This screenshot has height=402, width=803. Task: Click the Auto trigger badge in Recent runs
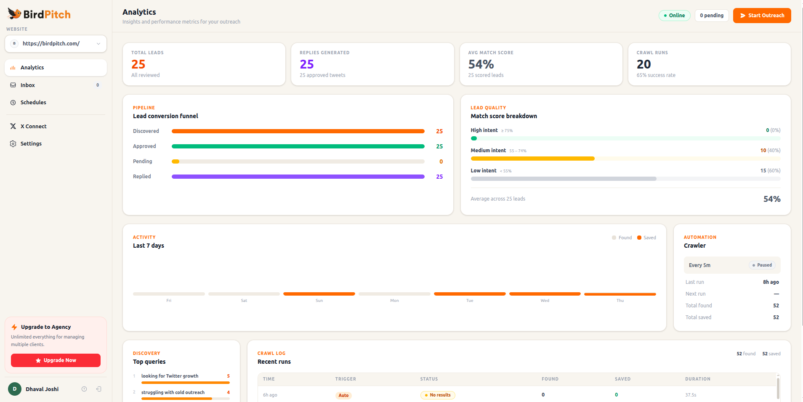tap(343, 395)
